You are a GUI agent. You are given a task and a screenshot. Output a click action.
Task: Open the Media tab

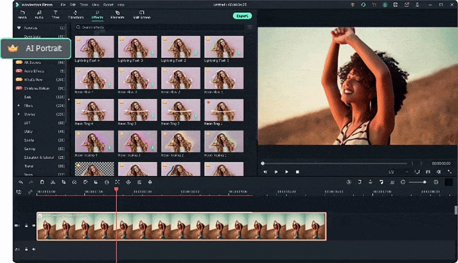point(22,15)
